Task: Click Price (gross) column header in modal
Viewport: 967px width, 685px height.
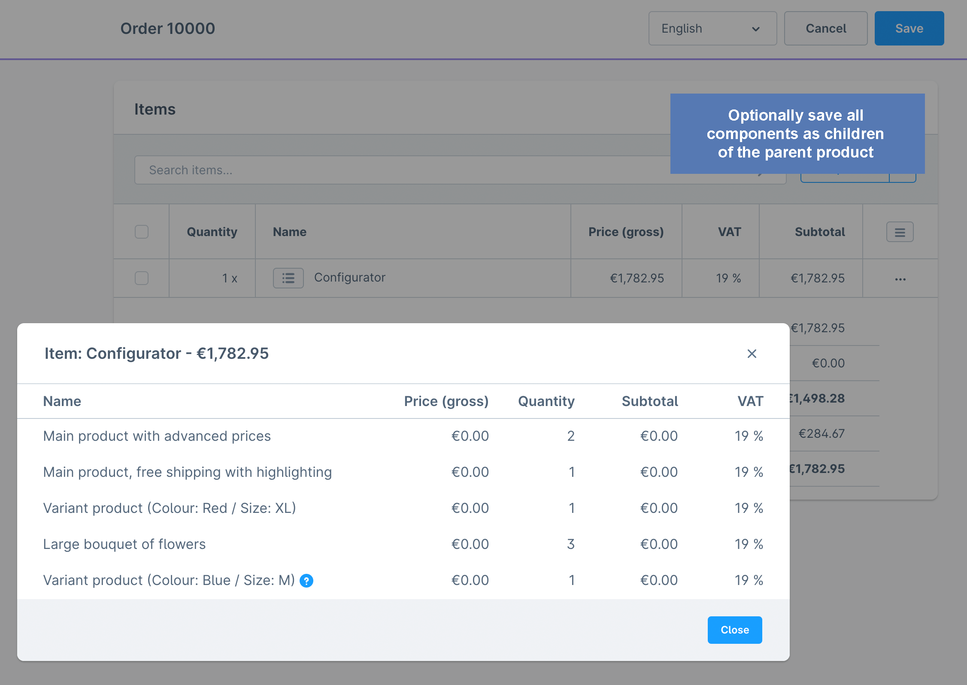Action: (x=446, y=401)
